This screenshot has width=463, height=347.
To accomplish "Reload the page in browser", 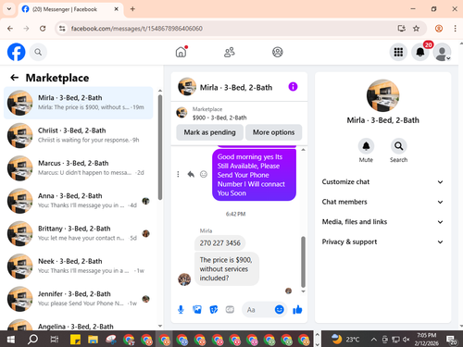I will pos(43,29).
